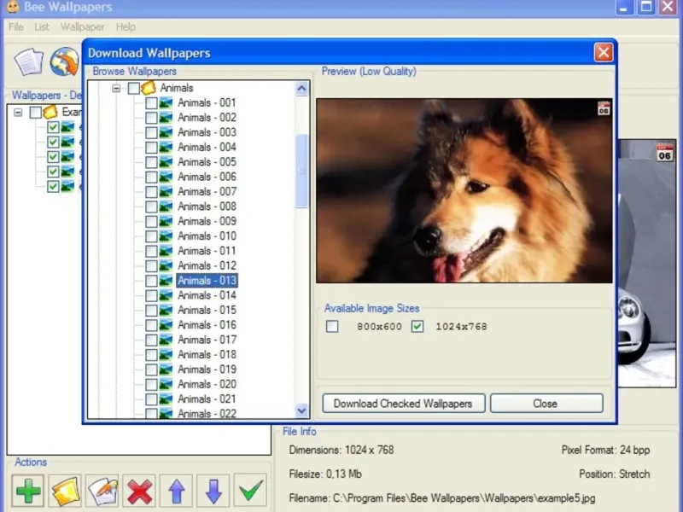
Task: Click the Close button in dialog
Action: 546,404
